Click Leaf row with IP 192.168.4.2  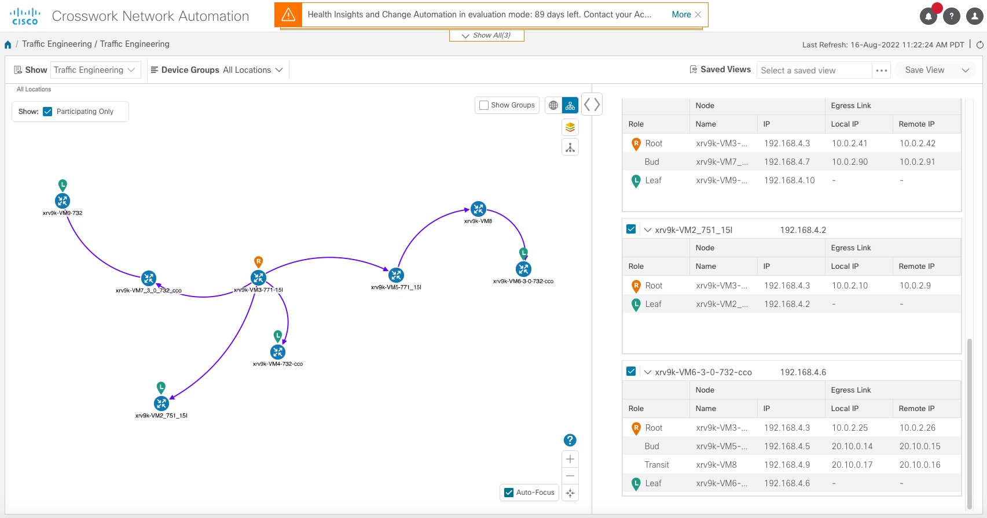[x=791, y=304]
